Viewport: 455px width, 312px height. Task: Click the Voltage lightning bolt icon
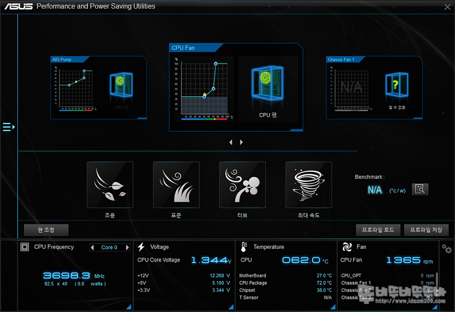[x=141, y=247]
